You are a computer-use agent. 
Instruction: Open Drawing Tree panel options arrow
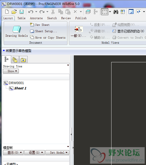point(68,65)
